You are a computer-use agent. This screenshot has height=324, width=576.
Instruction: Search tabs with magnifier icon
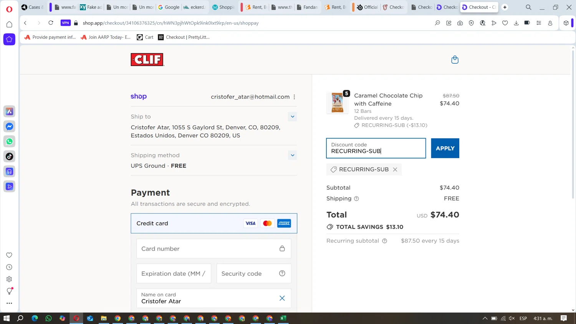528,7
